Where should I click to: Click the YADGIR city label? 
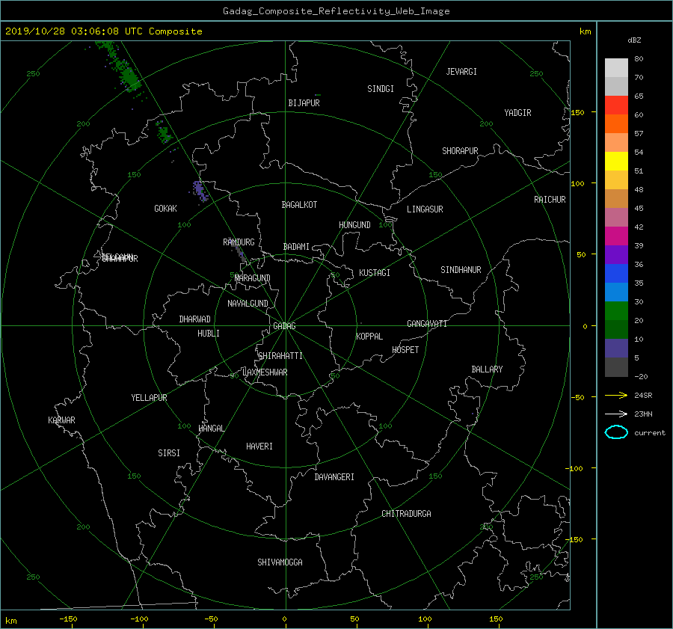click(517, 113)
